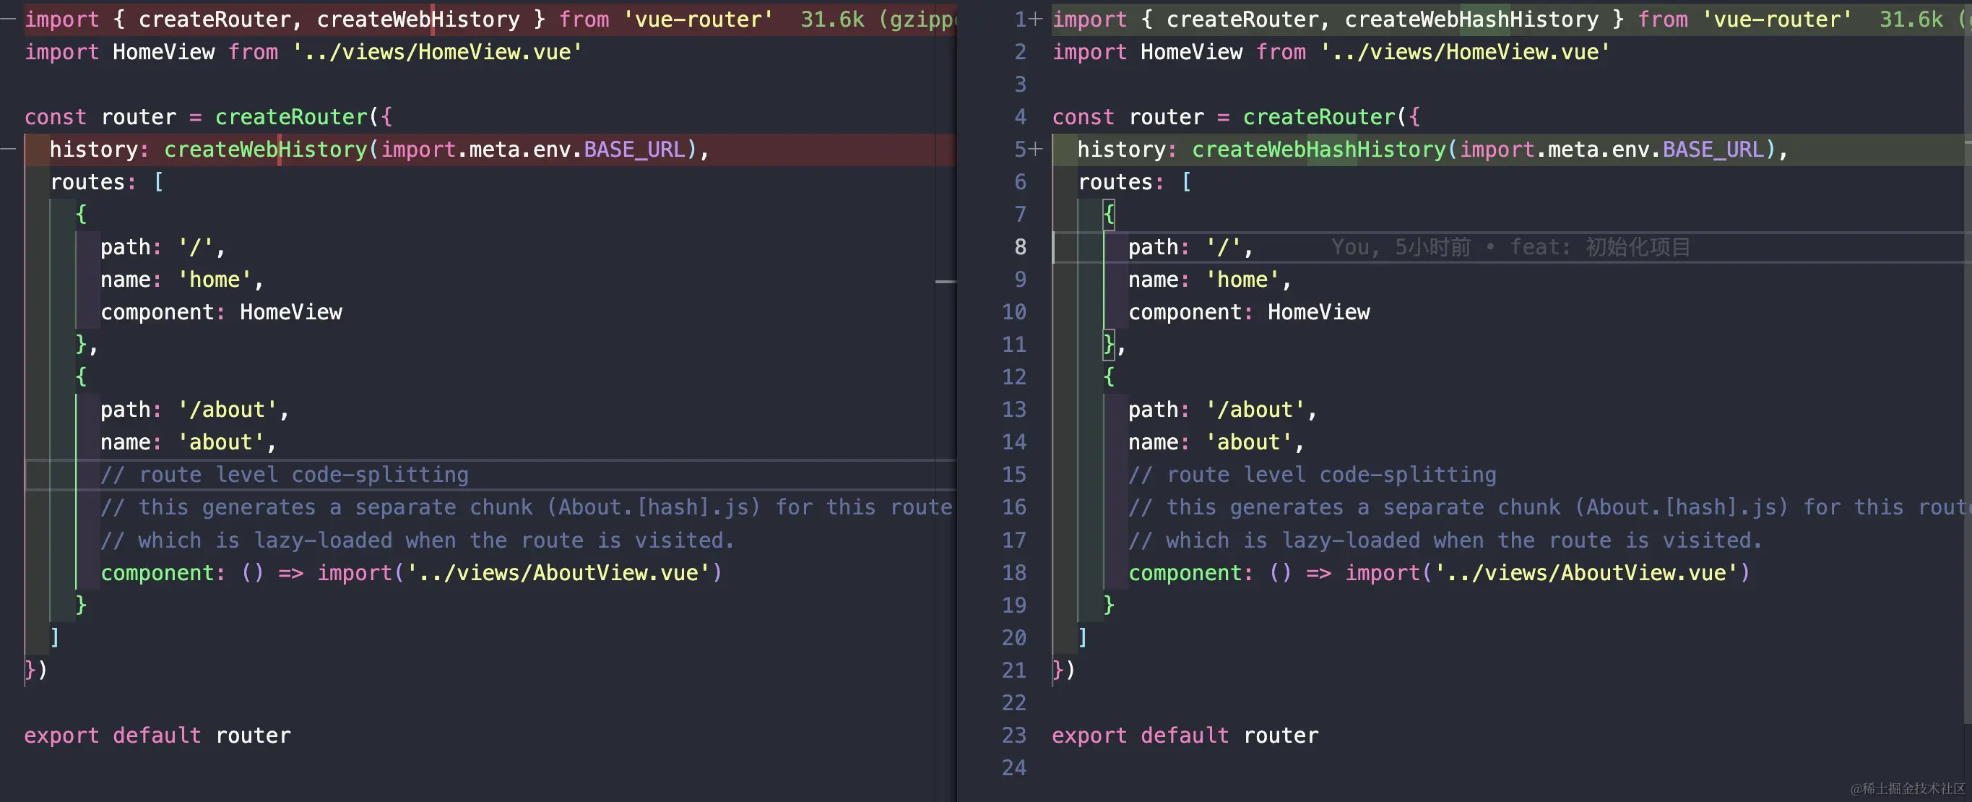1972x802 pixels.
Task: Click line number 24 at the file's end
Action: point(1013,767)
